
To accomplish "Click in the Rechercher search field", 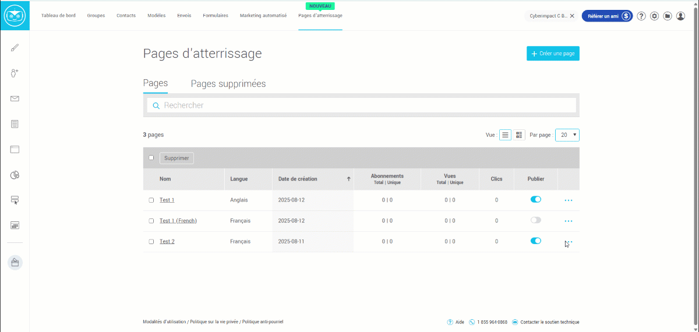I will 361,105.
